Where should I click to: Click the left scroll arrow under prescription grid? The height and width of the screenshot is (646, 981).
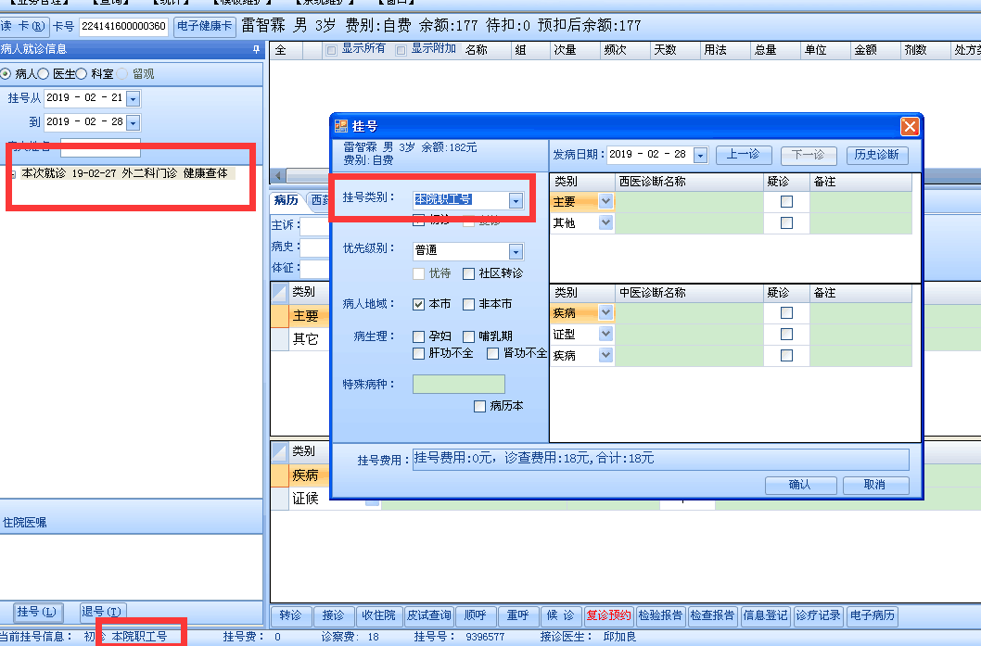[278, 176]
